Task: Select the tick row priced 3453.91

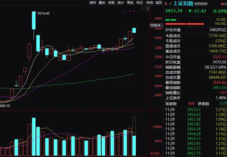Action: click(195, 143)
